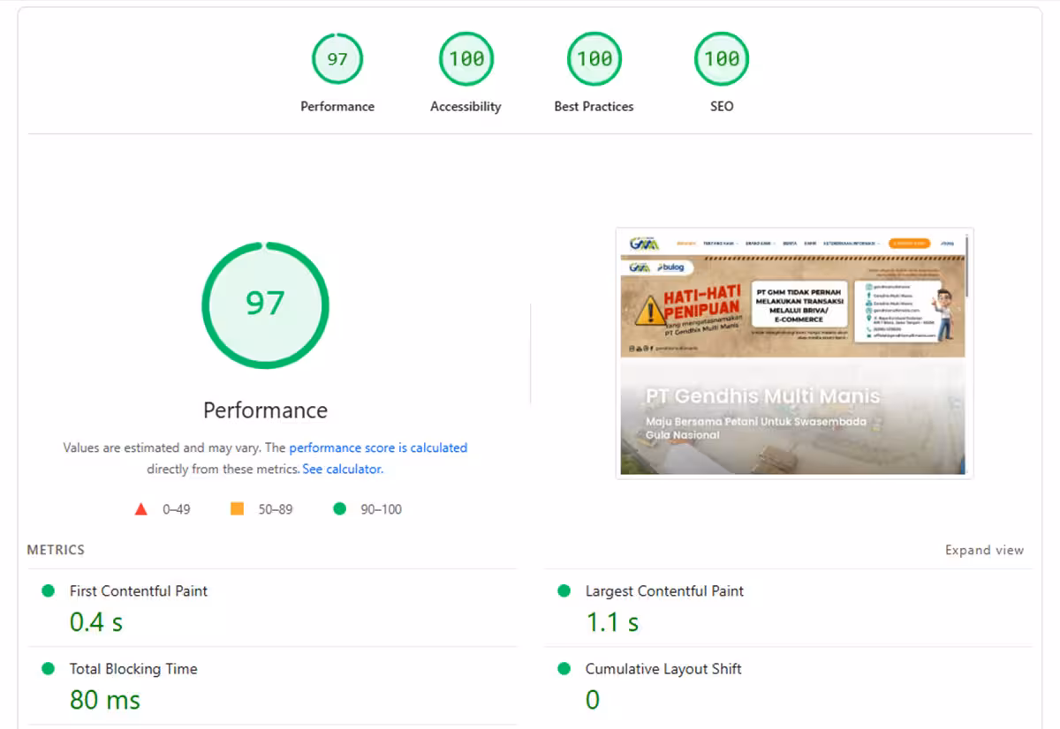Click the orange square 50–89 legend icon
Viewport: 1060px width, 729px height.
pos(237,509)
